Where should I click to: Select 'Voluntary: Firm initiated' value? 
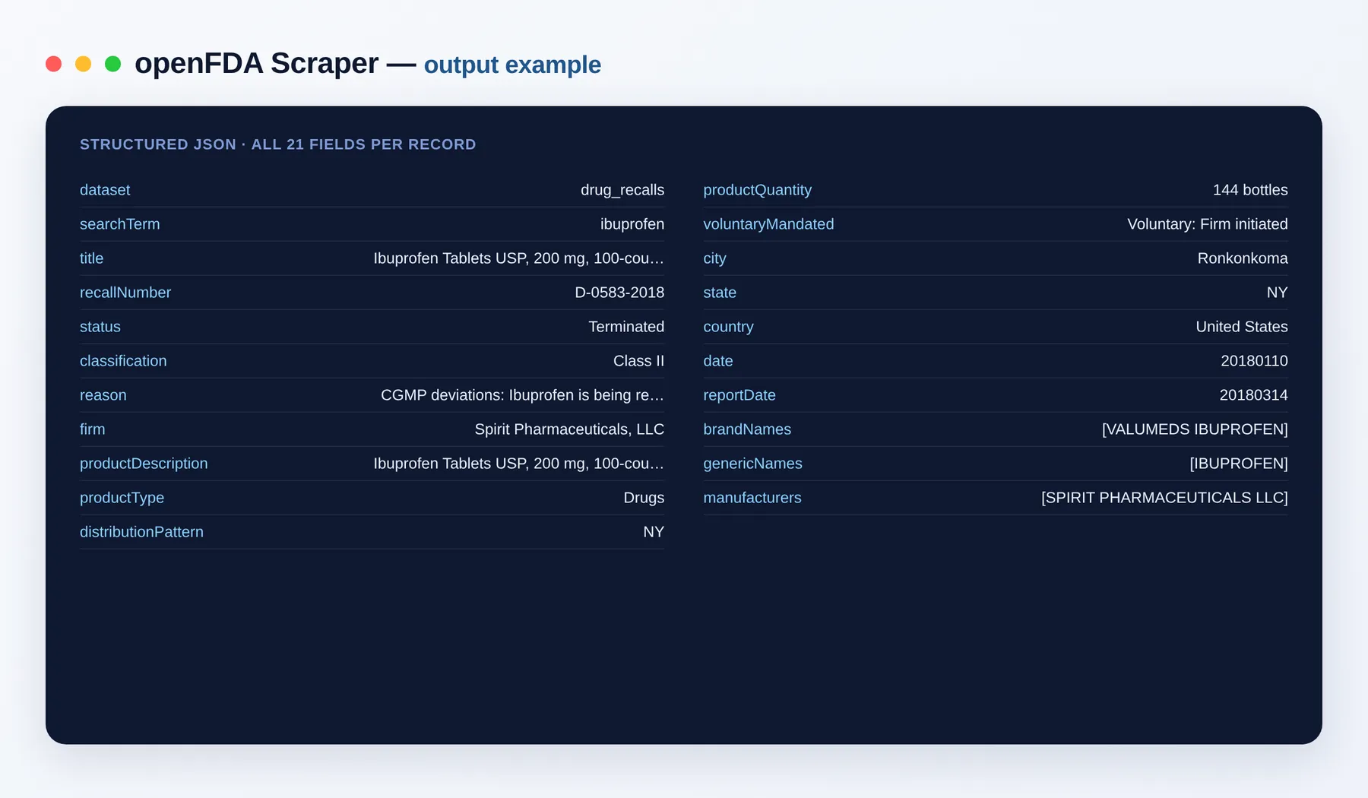(1208, 224)
